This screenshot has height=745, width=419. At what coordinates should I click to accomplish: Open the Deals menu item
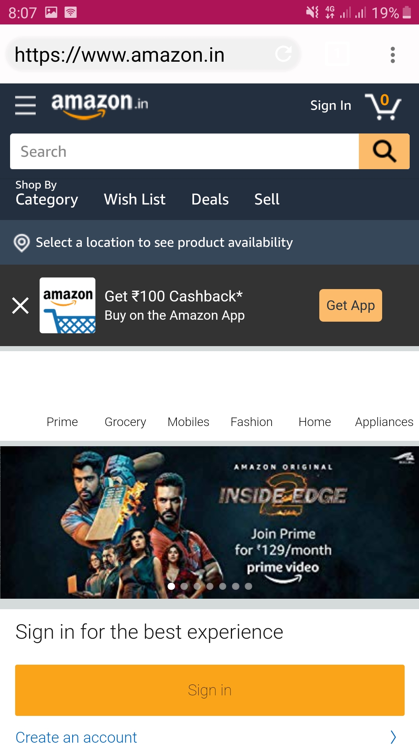(x=209, y=199)
